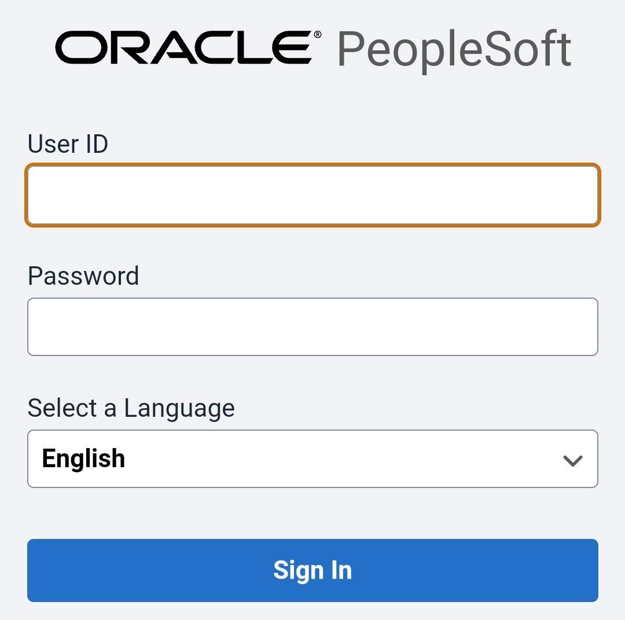Expand the English language combo box
The width and height of the screenshot is (625, 620).
pyautogui.click(x=312, y=458)
